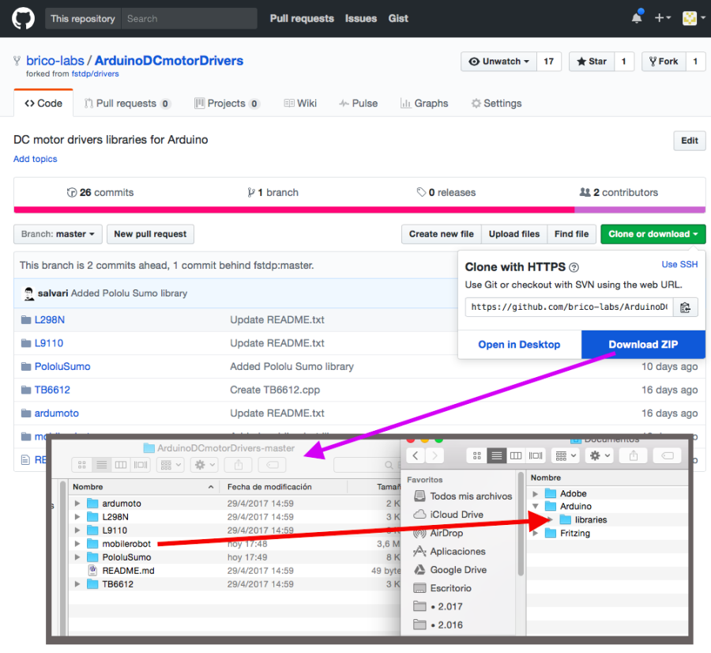Click the back arrow in Documentos Finder window
711x653 pixels.
416,455
